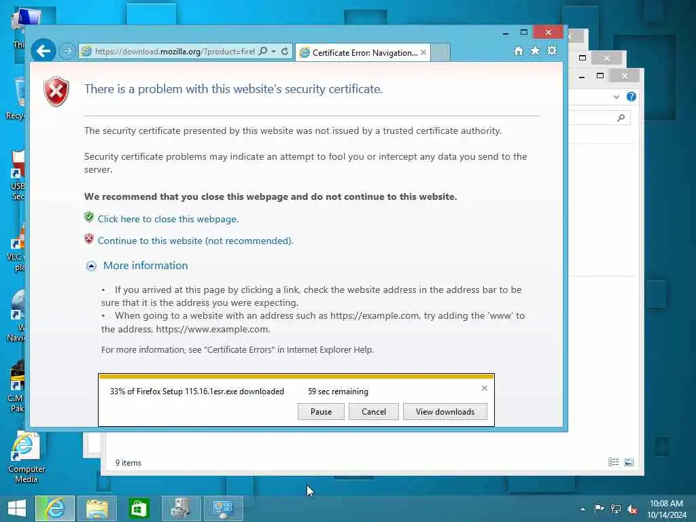Cancel the Firefox Setup download
The image size is (696, 522).
pos(374,411)
